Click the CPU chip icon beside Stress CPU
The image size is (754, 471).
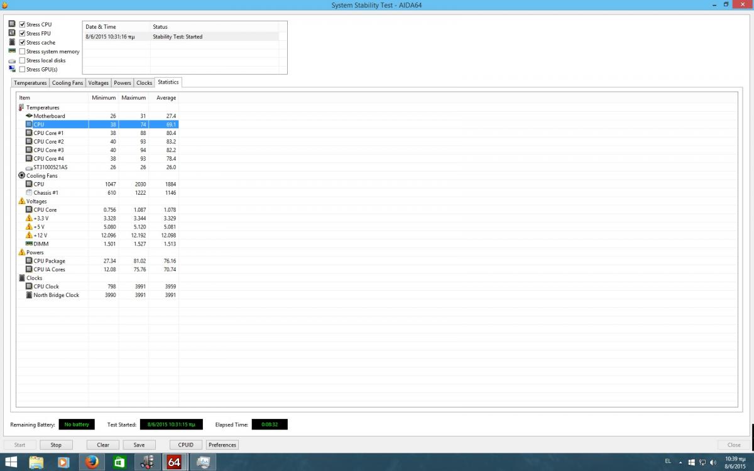tap(12, 24)
